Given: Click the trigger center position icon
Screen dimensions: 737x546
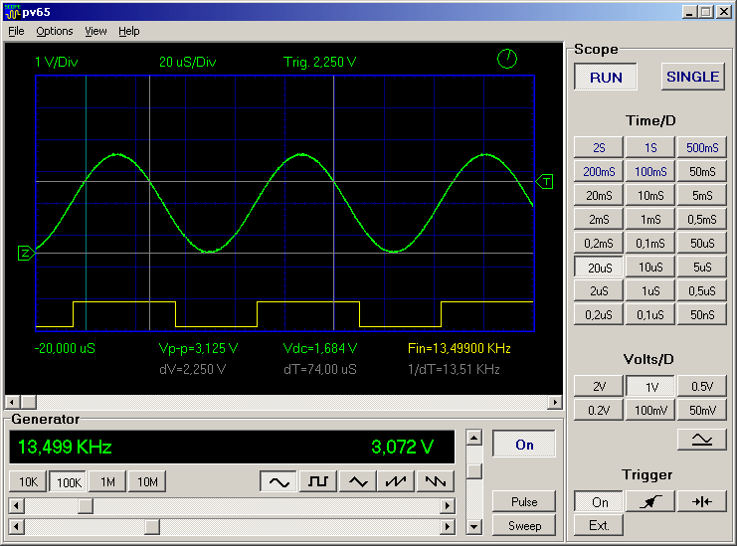Looking at the screenshot, I should [702, 501].
